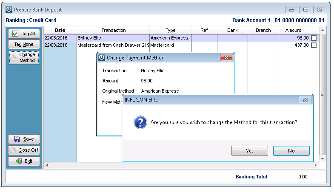Click the Type column header

tap(171, 30)
